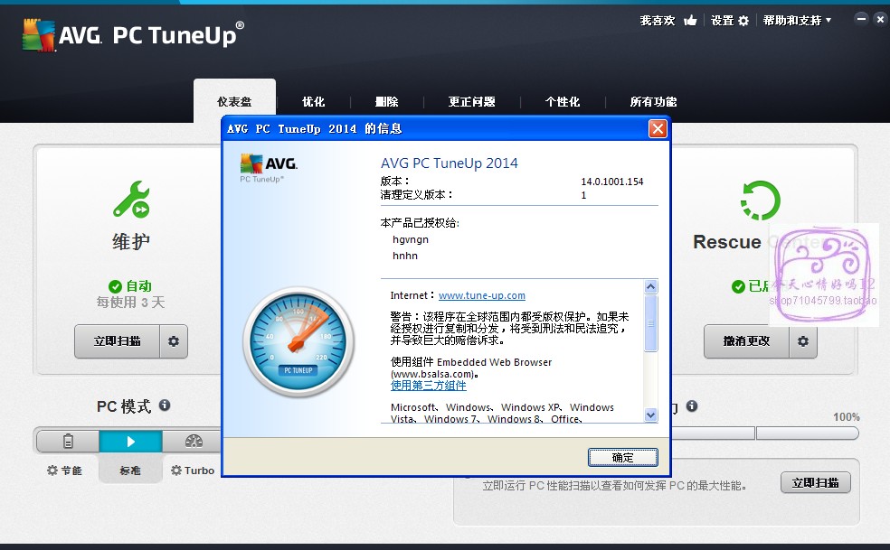Click the scroll-up arrow in the info box
Viewport: 890px width, 550px height.
point(651,286)
